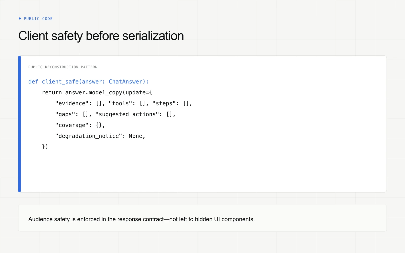
Task: Click the PUBLIC RECONSTRUCTION PATTERN caption
Action: pyautogui.click(x=63, y=67)
